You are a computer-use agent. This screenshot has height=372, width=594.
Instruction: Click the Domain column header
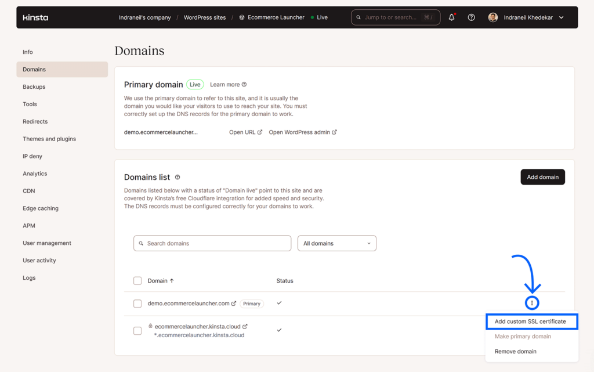(x=157, y=281)
